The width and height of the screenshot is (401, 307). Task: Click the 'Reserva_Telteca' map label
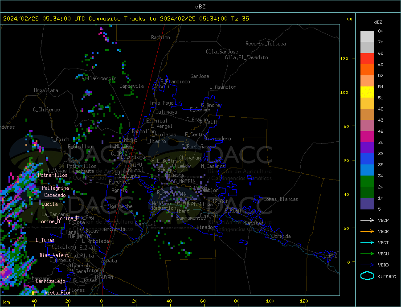(x=266, y=44)
